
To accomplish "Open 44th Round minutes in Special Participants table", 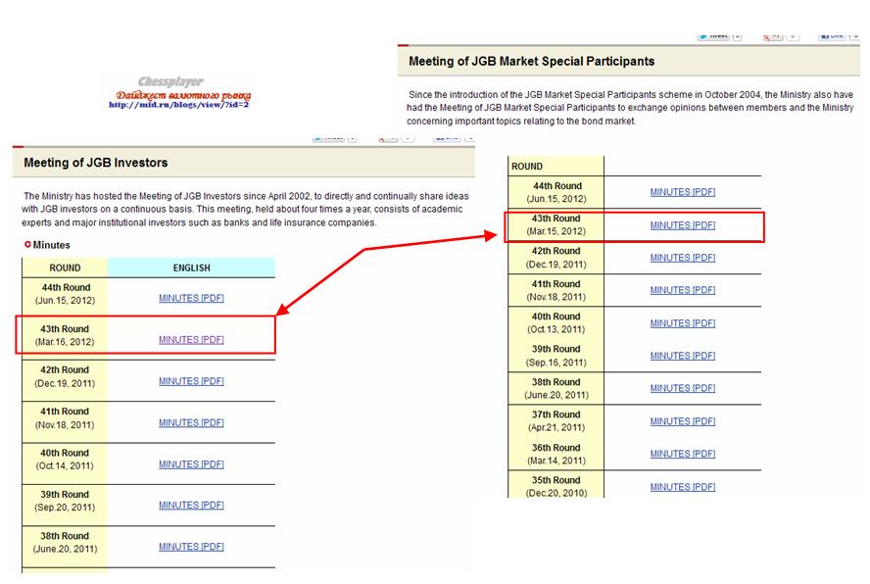I will tap(682, 192).
